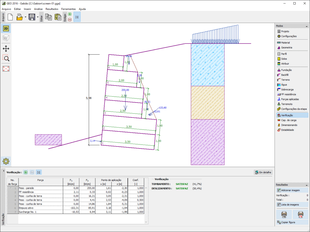Screen dimensions: 310x232
Task: Open drawing settings gear icon
Action: [x=6, y=161]
